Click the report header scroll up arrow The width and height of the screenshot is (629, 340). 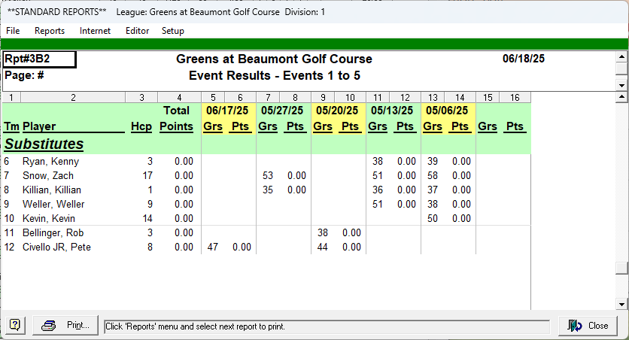(621, 56)
